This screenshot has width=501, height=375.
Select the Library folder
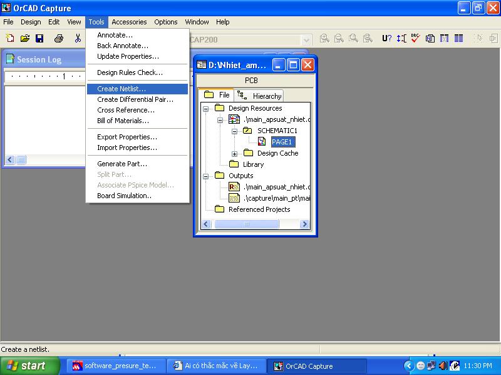tap(253, 164)
